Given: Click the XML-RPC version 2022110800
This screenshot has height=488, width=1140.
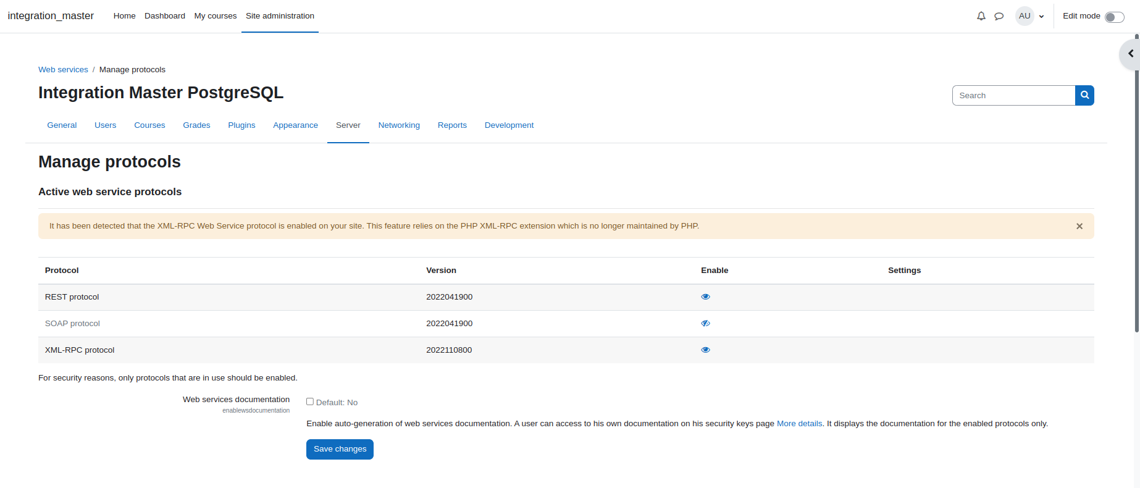Looking at the screenshot, I should pyautogui.click(x=449, y=350).
